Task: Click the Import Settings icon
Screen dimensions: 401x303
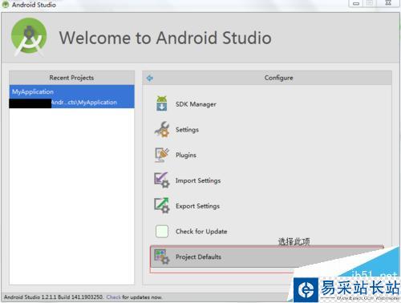Action: 162,180
